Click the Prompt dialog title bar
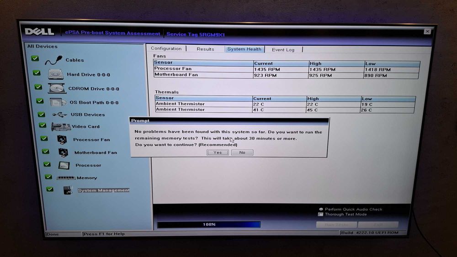The width and height of the screenshot is (457, 257). (229, 121)
